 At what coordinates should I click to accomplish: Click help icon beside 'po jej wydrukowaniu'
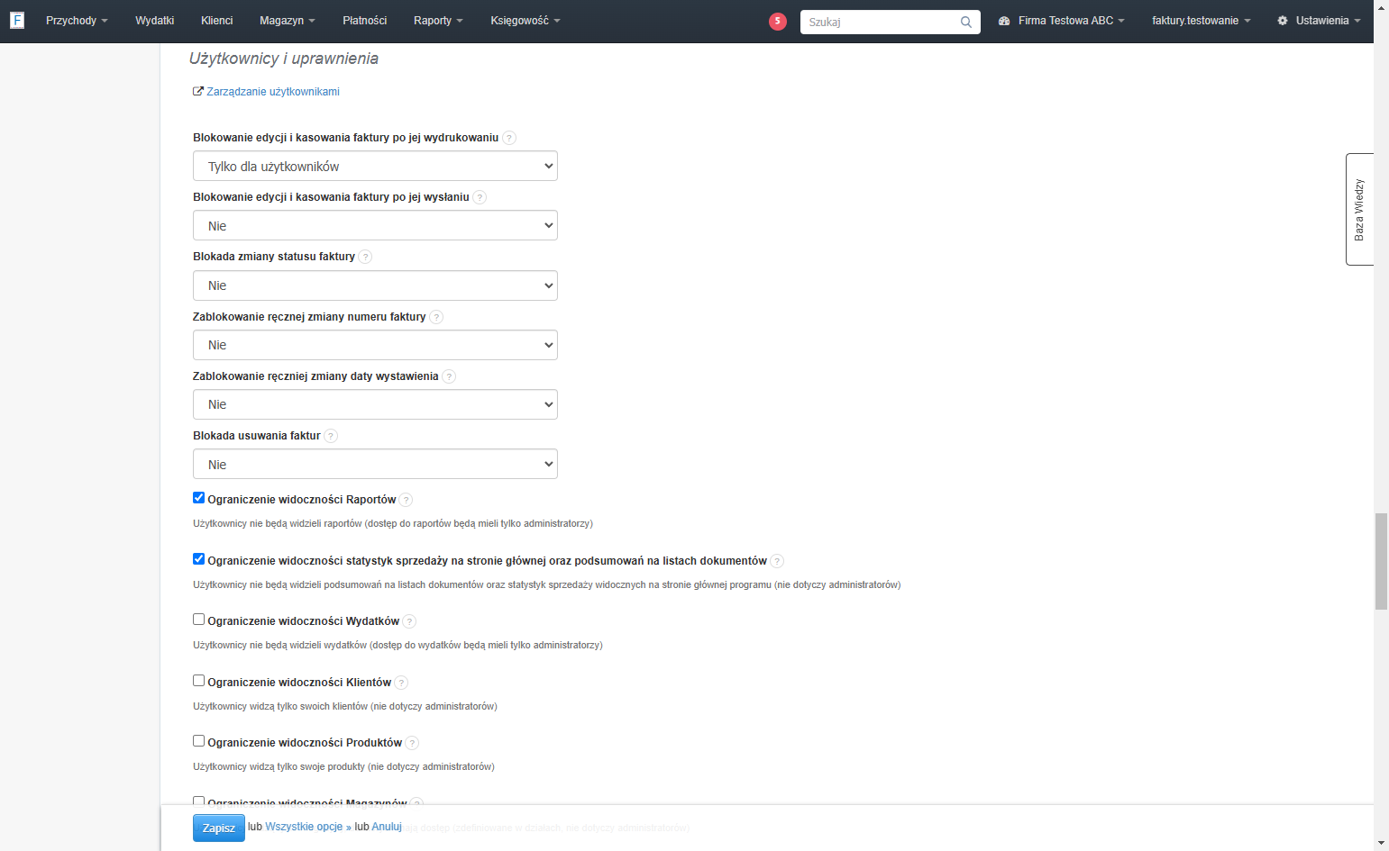tap(509, 138)
